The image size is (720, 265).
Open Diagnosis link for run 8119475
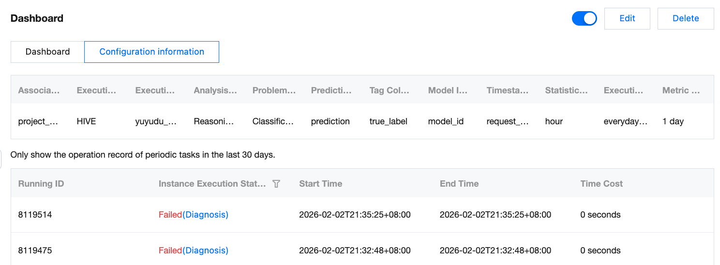[x=205, y=250]
